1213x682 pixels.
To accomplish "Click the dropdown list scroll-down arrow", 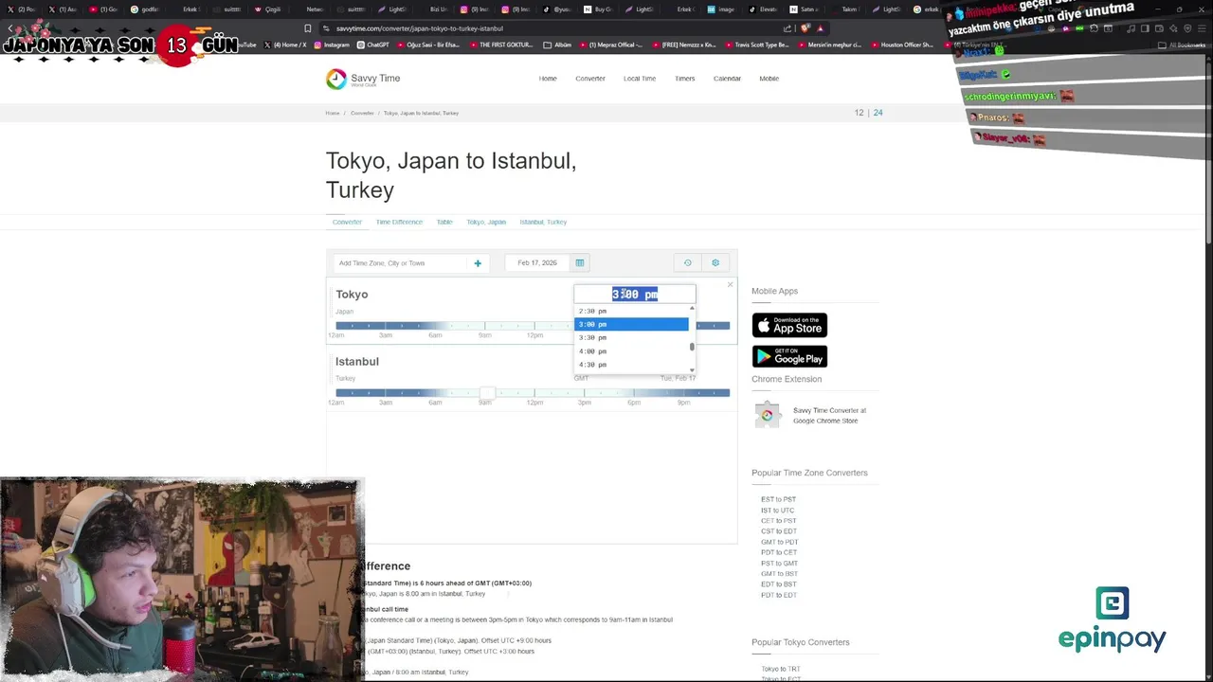I will [x=692, y=369].
